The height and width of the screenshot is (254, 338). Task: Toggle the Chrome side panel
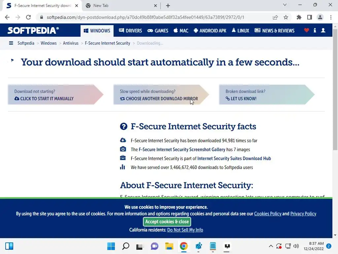pos(310,17)
